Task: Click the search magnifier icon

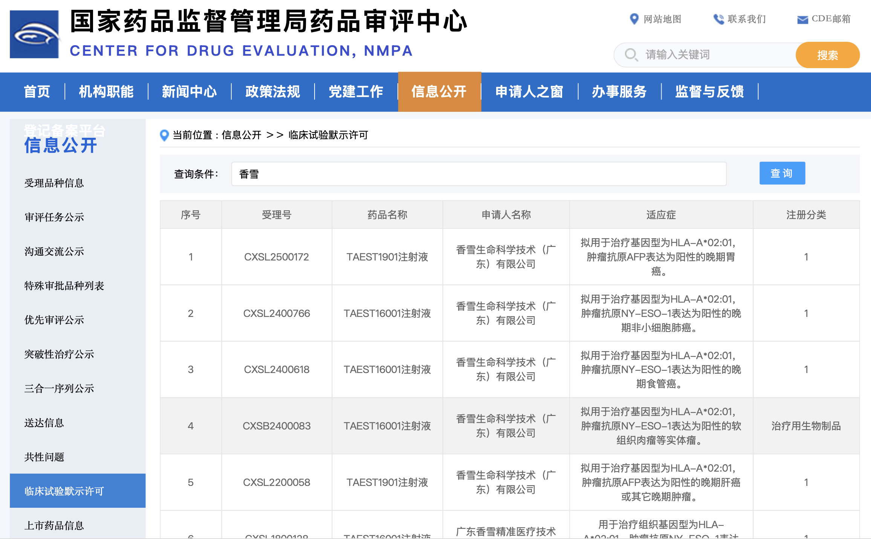Action: (631, 55)
